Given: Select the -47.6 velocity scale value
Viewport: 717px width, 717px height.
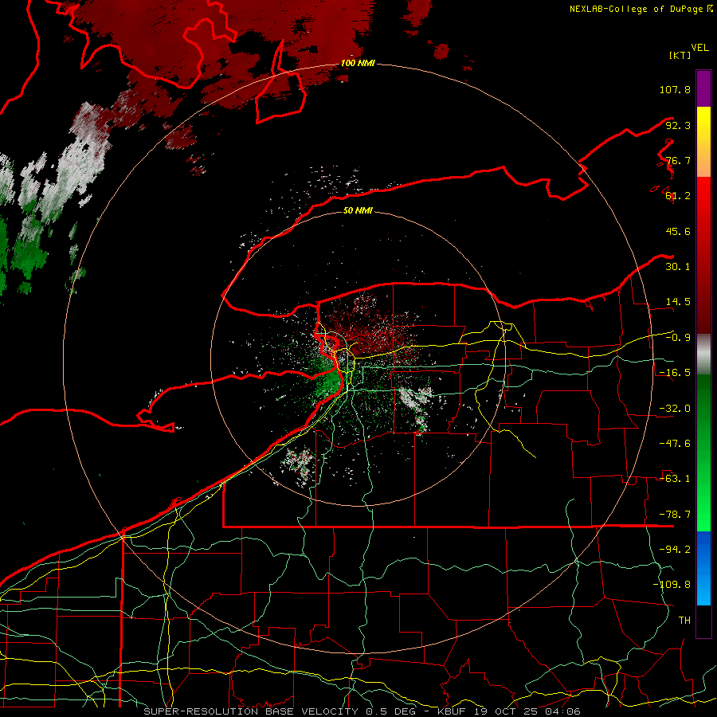Looking at the screenshot, I should click(x=675, y=444).
